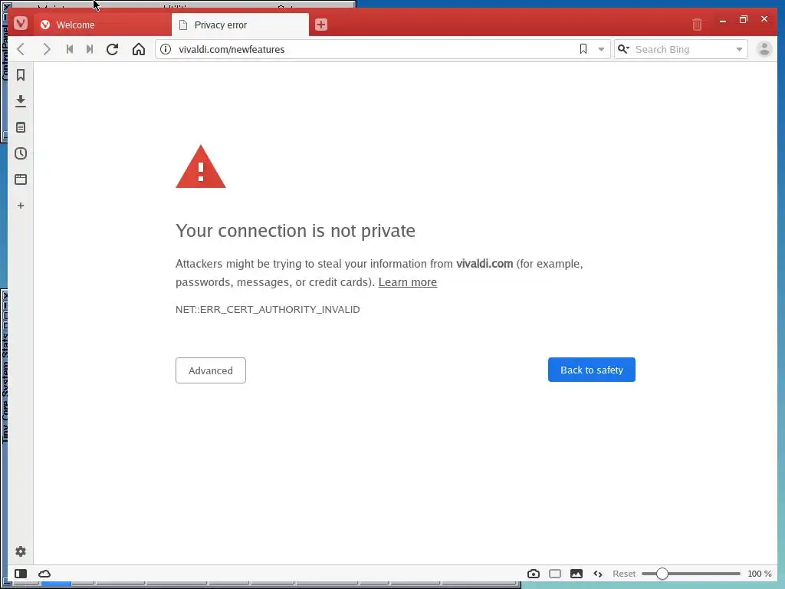
Task: Click the Advanced button
Action: 211,370
